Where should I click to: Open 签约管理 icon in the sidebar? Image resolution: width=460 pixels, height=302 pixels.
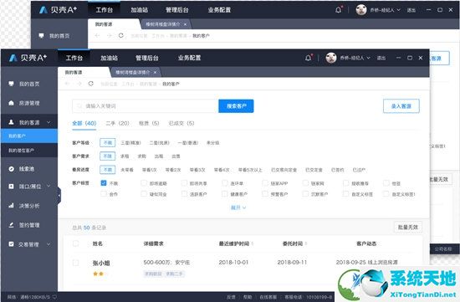coord(11,225)
